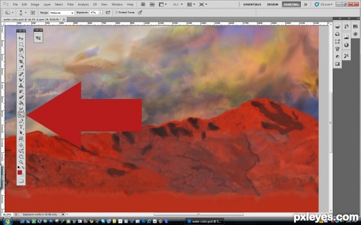Screen dimensions: 361x225
Task: Open the Brush panel icon in dock
Action: pyautogui.click(x=338, y=49)
